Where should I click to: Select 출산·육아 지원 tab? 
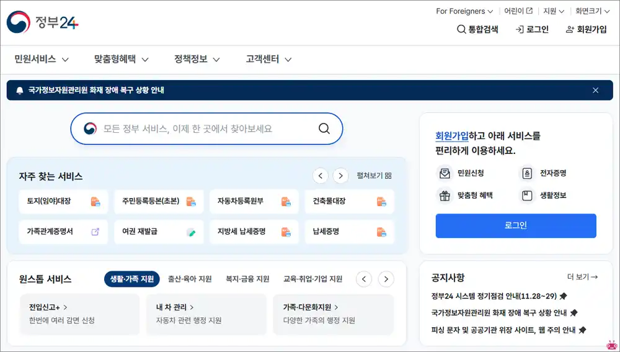190,279
